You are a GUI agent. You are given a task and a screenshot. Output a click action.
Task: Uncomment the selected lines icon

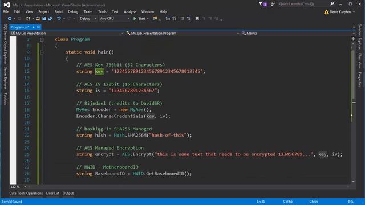pos(189,18)
